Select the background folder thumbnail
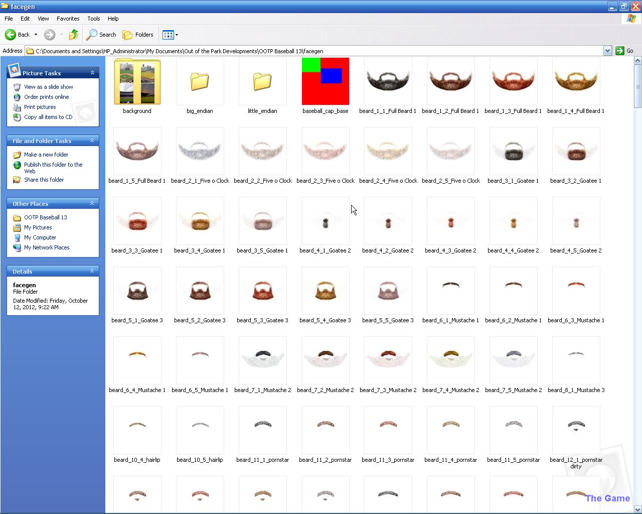 point(137,81)
